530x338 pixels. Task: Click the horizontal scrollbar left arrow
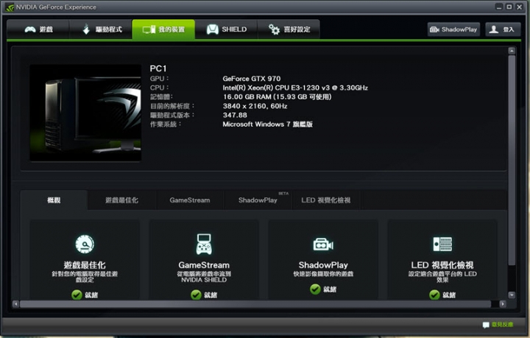15,304
